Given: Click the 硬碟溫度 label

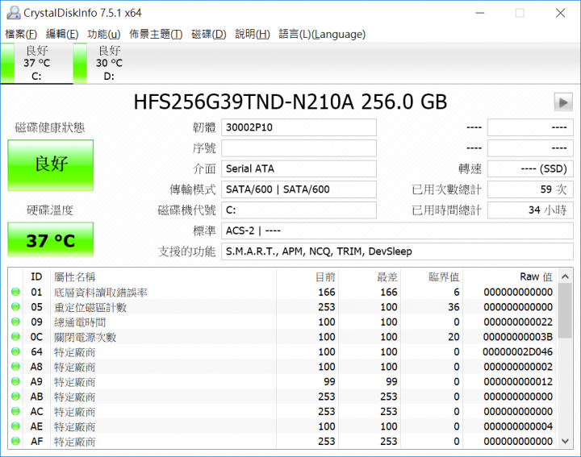Looking at the screenshot, I should coord(50,210).
